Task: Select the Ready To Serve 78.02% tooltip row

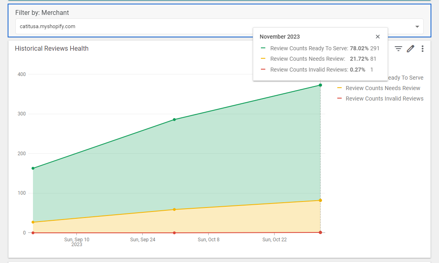Action: pos(320,48)
